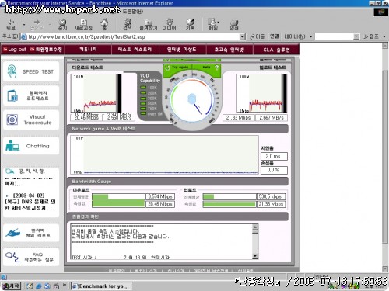This screenshot has height=291, width=389.
Task: Click the download overall average bandwidth bar
Action: point(118,196)
